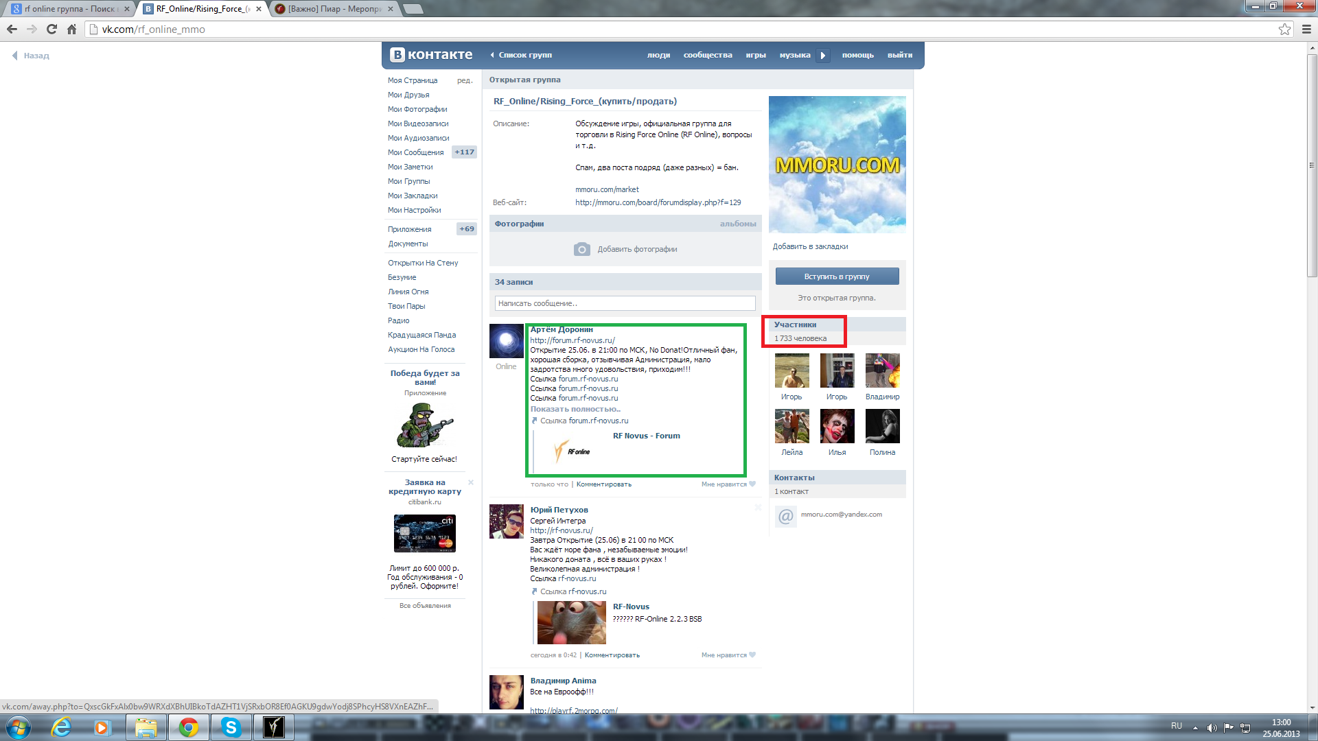Viewport: 1318px width, 741px height.
Task: Like Артём Доронин's post with the heart
Action: tap(752, 484)
